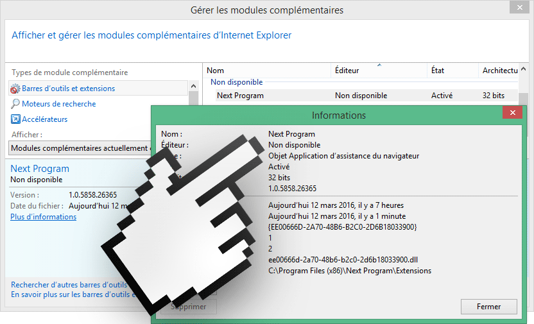Image resolution: width=534 pixels, height=324 pixels.
Task: Click Objet Application d'assistance du navigateur text
Action: (343, 156)
